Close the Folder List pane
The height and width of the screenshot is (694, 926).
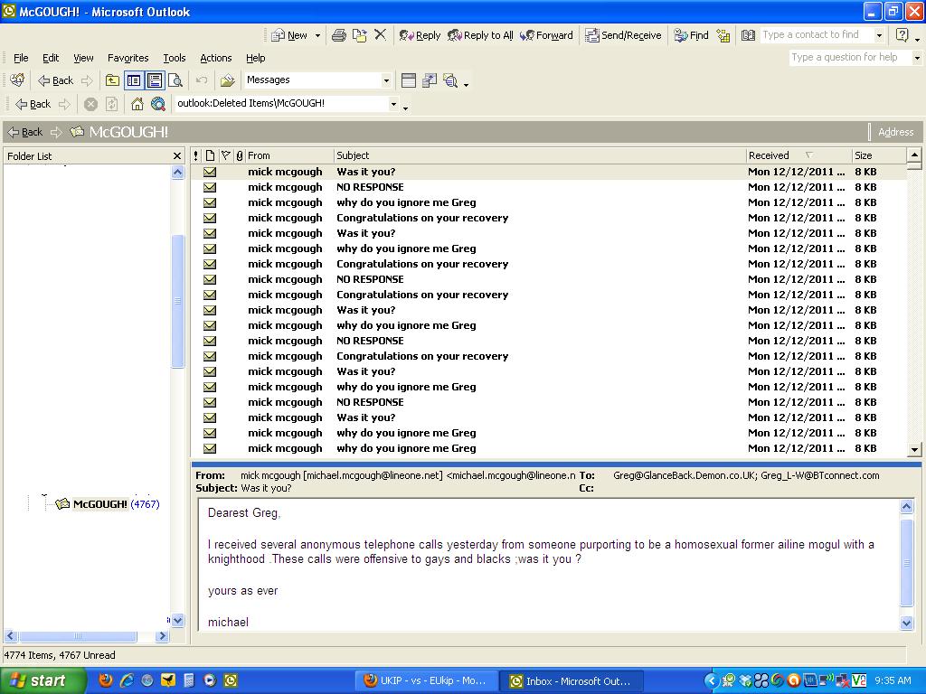click(x=177, y=155)
